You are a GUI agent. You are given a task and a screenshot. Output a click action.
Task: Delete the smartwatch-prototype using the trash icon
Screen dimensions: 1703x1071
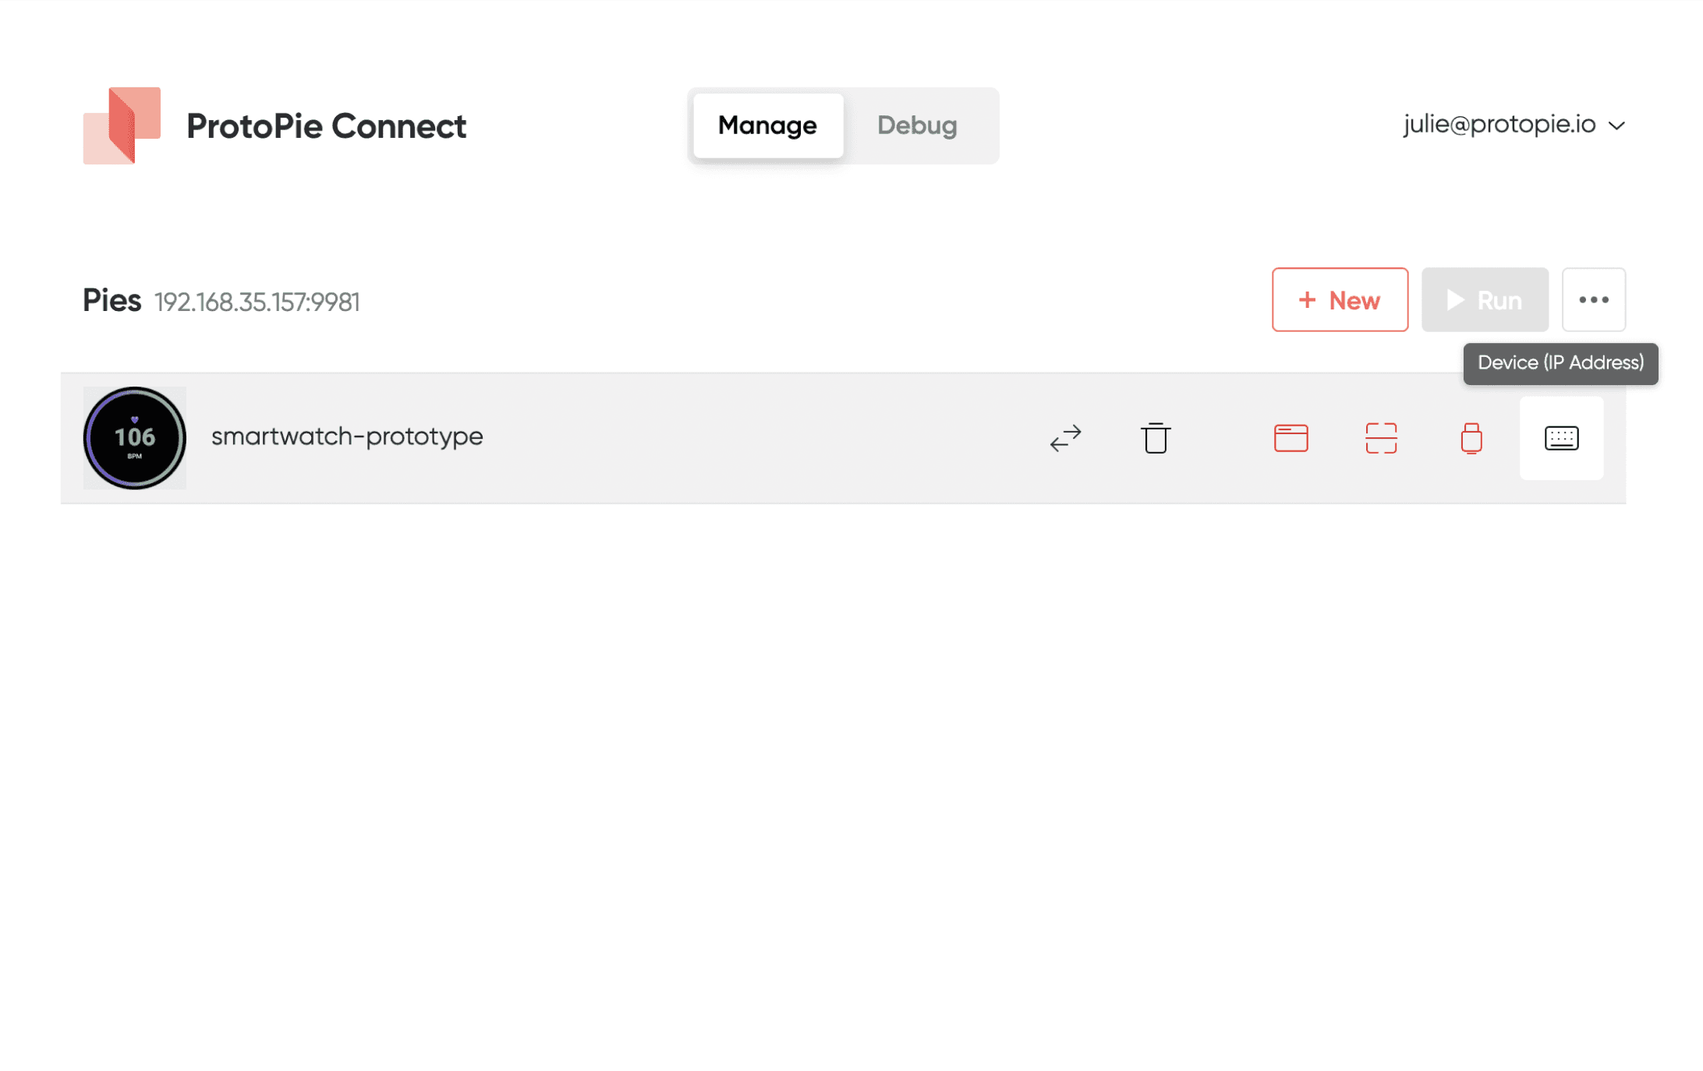tap(1155, 438)
